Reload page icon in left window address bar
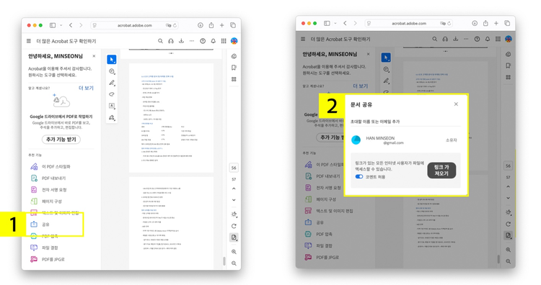 coord(175,25)
